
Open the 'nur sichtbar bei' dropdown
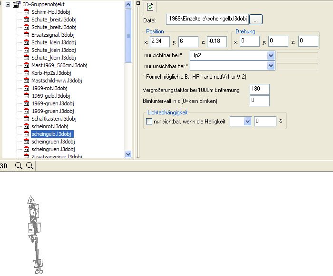(271, 56)
